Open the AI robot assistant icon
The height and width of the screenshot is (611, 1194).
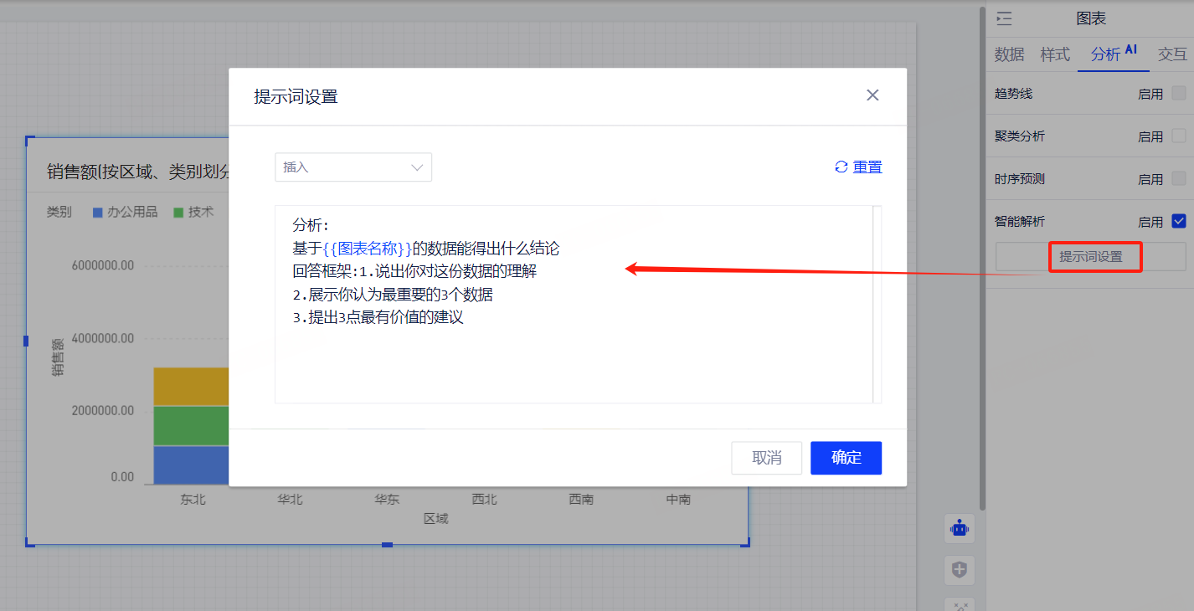click(x=960, y=528)
